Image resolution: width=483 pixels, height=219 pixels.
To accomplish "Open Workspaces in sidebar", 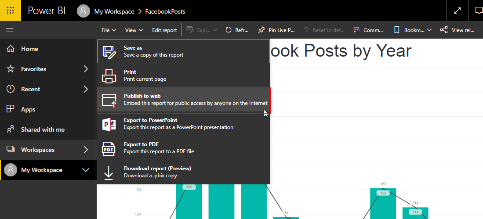I will (48, 150).
